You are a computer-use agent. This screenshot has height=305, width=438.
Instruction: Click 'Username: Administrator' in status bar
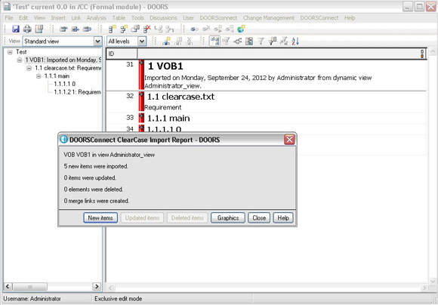click(x=32, y=298)
